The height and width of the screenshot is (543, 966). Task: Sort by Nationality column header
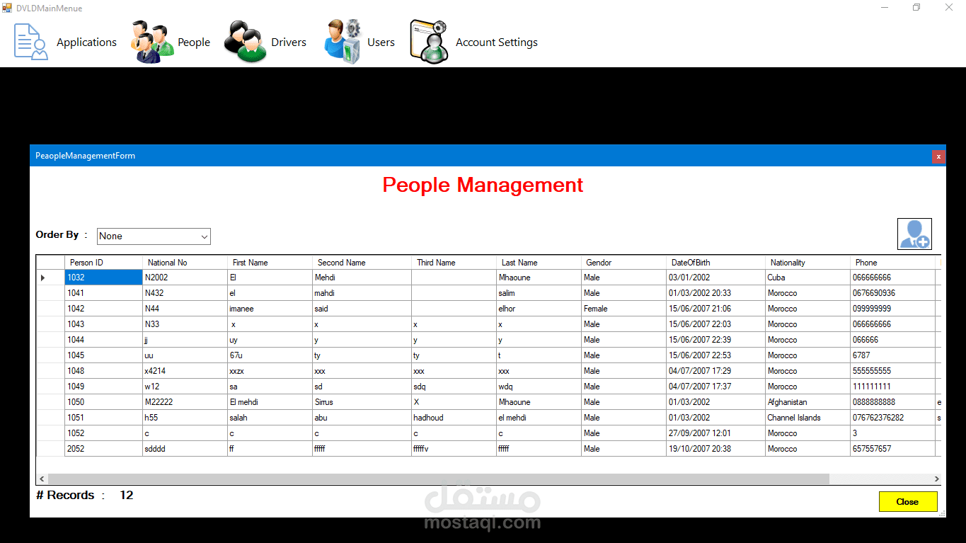point(807,263)
